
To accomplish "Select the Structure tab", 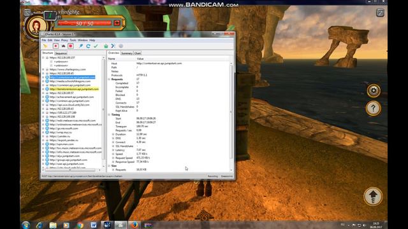I will pos(48,53).
